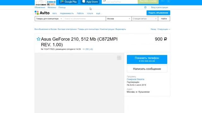This screenshot has height=113, width=202.
Task: Open Google Play app banner button
Action: coord(68,2)
